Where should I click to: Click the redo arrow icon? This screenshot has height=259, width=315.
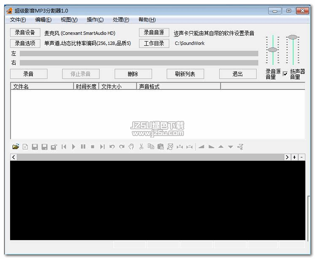coord(122,147)
